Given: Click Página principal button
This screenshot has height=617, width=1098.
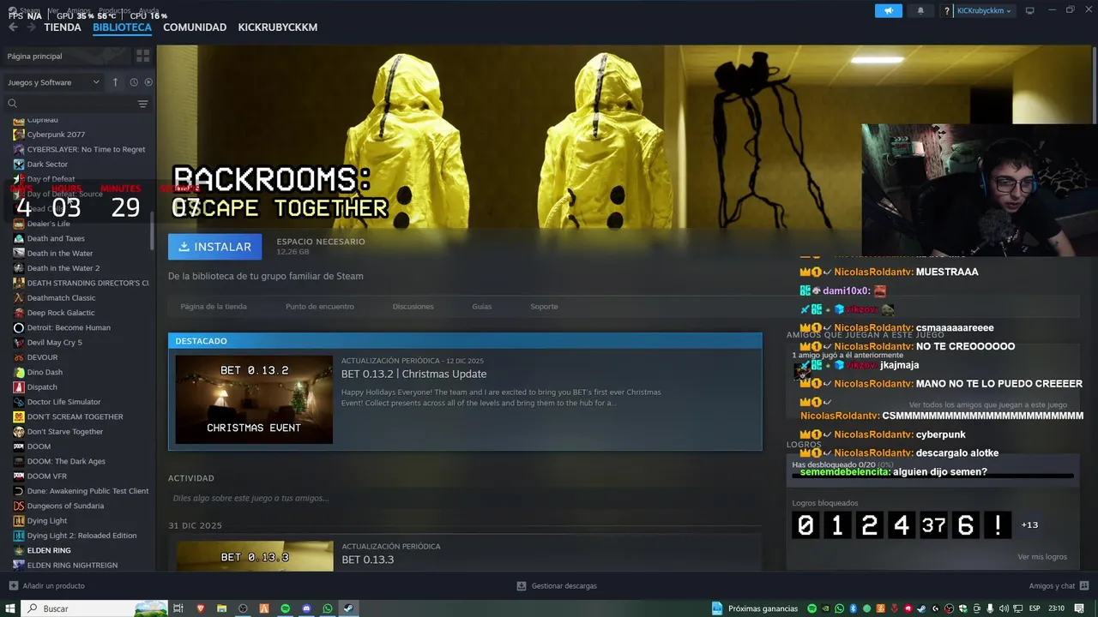Looking at the screenshot, I should (66, 56).
